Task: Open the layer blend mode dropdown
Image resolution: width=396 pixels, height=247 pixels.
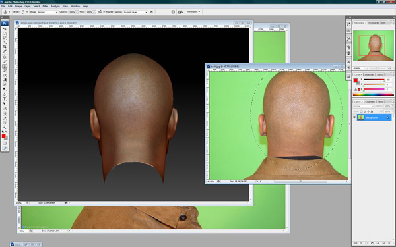Action: tap(364, 106)
